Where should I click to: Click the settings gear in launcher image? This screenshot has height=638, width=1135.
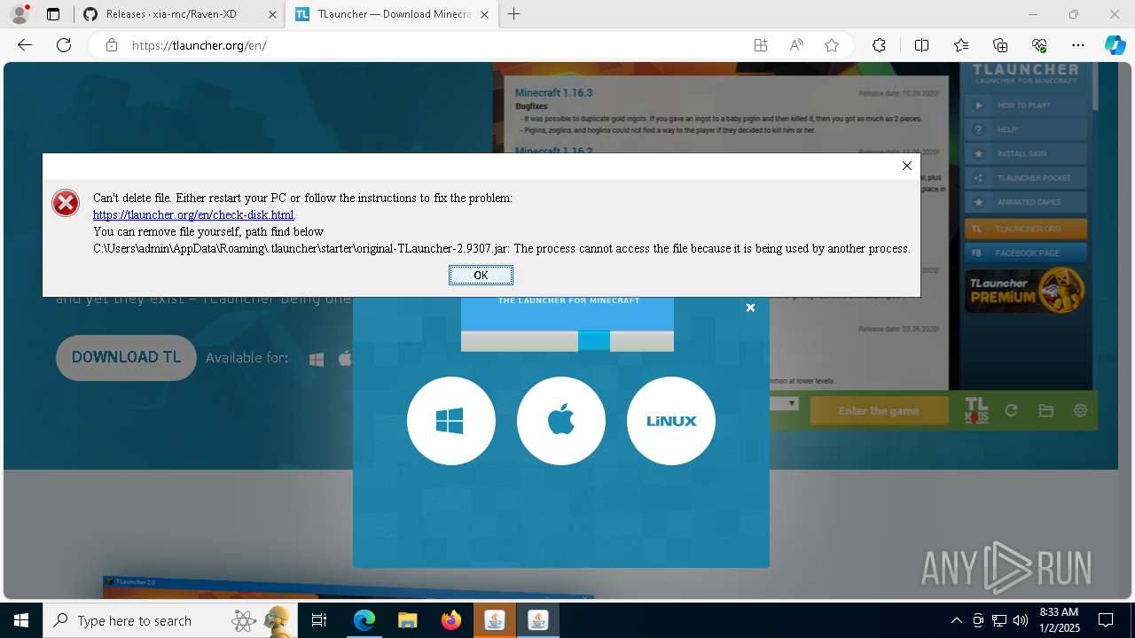1080,410
